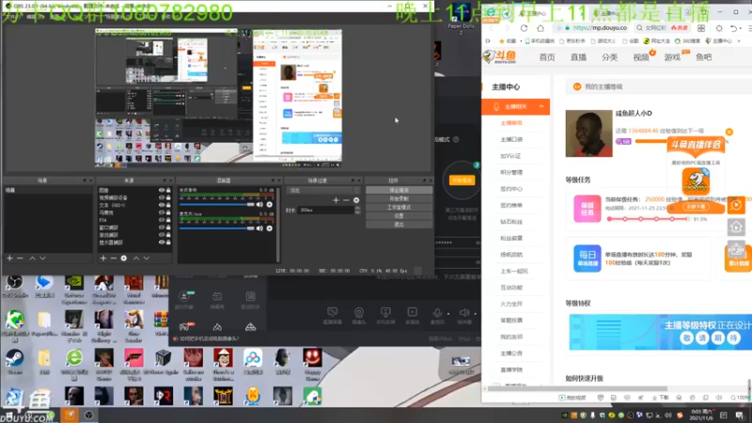Open 分类 tab on Douyu site
This screenshot has height=423, width=752.
point(609,57)
